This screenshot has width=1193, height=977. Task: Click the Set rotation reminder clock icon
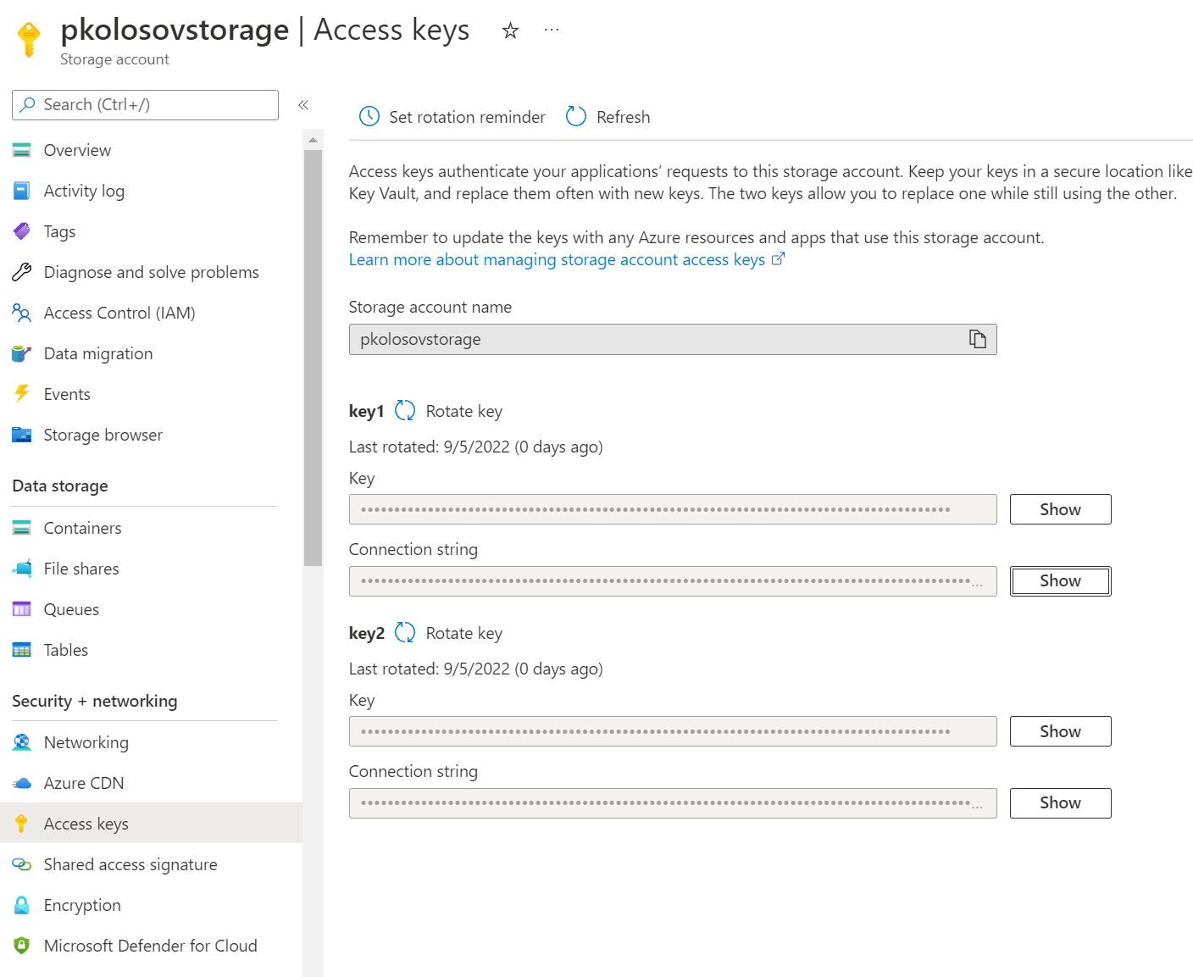(x=369, y=117)
